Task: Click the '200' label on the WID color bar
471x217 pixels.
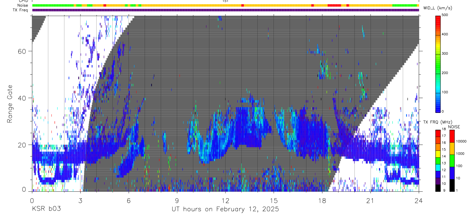Action: [444, 73]
